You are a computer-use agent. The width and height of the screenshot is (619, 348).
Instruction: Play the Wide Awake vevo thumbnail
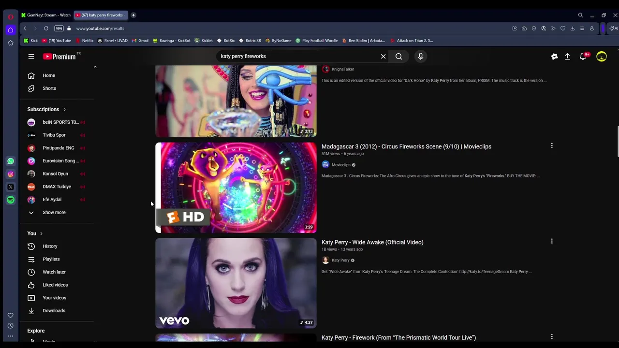click(x=236, y=283)
